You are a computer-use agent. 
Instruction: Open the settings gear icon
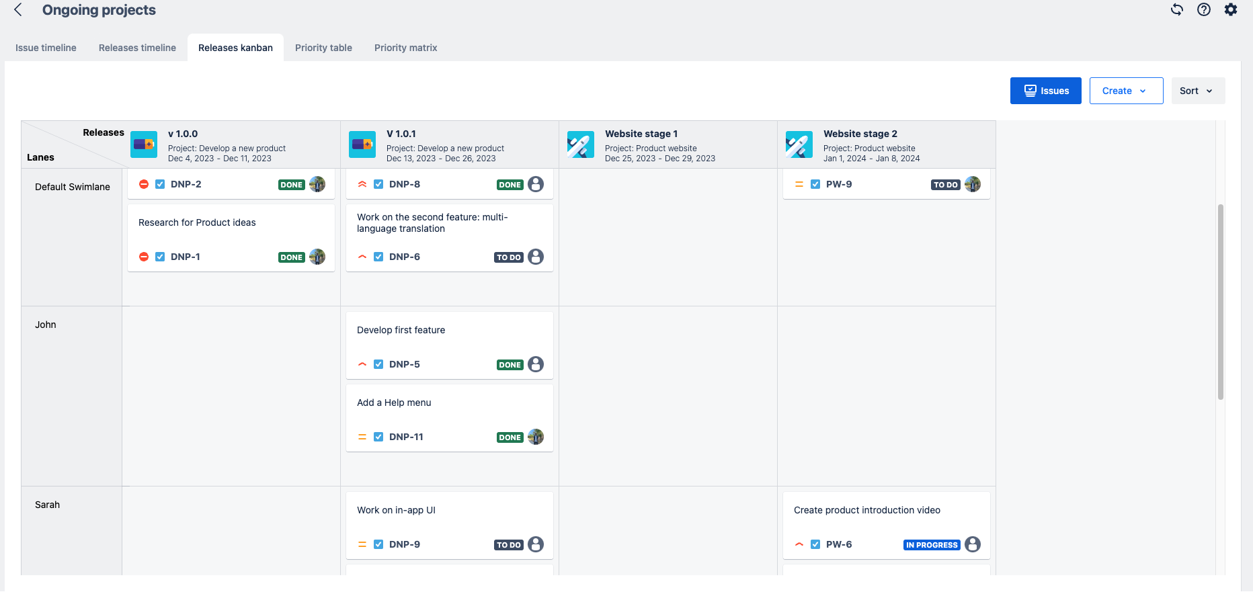click(1230, 9)
